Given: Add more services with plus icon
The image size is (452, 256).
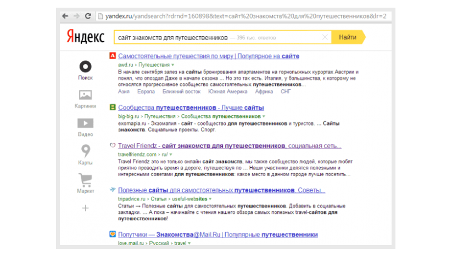Looking at the screenshot, I should pos(85,208).
